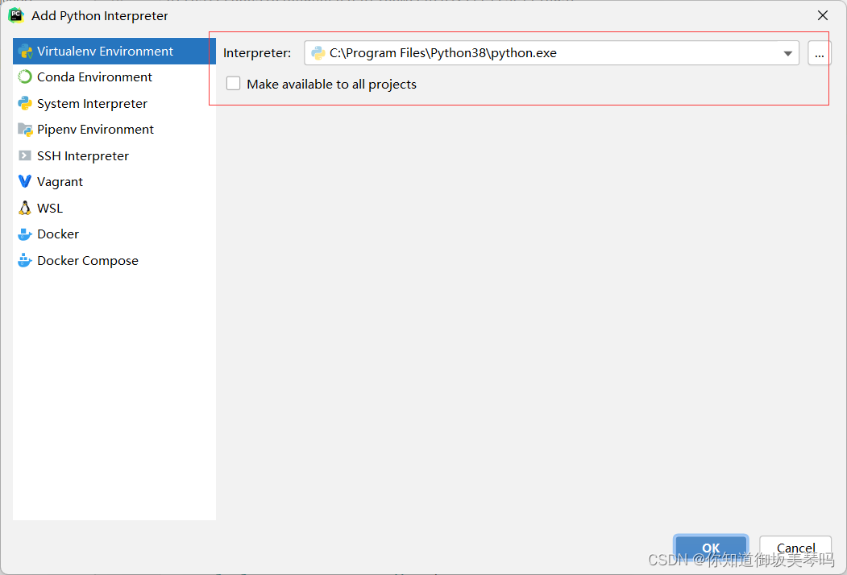Choose the Docker Compose label in list
The image size is (847, 575).
tap(88, 261)
